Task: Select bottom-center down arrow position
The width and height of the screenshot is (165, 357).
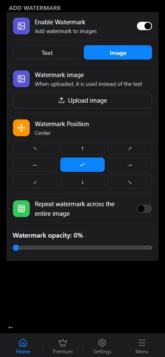Action: pyautogui.click(x=82, y=182)
